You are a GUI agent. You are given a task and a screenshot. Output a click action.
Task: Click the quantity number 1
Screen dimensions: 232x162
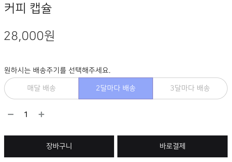coord(26,114)
